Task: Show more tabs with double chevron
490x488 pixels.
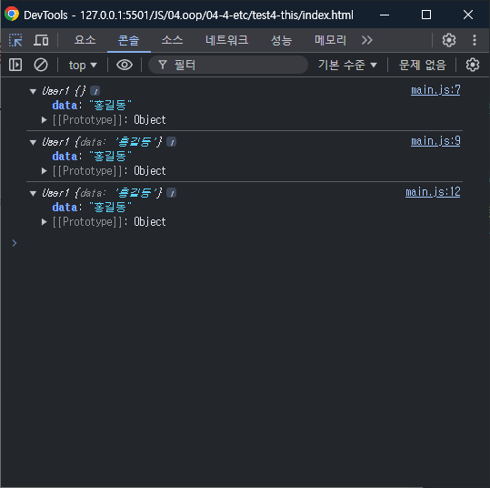Action: click(367, 40)
